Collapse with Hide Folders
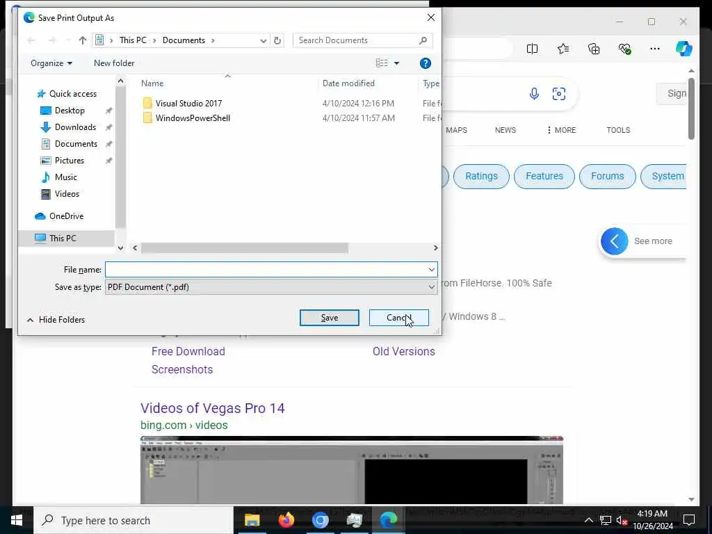Viewport: 712px width, 534px height. pos(56,320)
